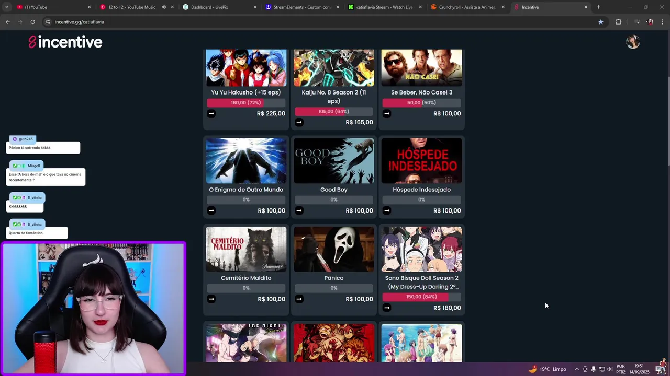Image resolution: width=670 pixels, height=376 pixels.
Task: Click the price 'R$ 180,00'
Action: pyautogui.click(x=447, y=308)
